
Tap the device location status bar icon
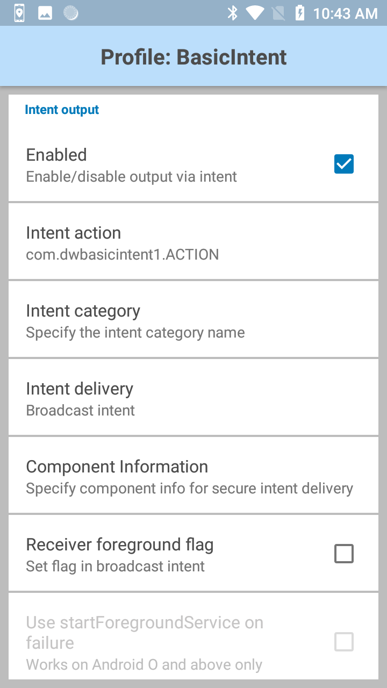[x=19, y=13]
